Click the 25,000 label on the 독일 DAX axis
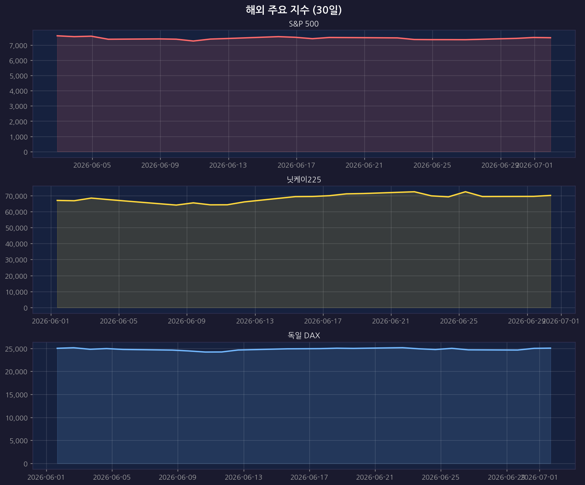Image resolution: width=585 pixels, height=485 pixels. tap(17, 348)
